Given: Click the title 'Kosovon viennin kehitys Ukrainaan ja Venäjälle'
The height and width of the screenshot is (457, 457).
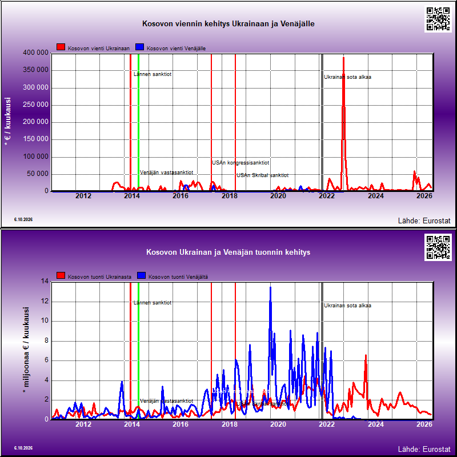Looking at the screenshot, I should pos(228,24).
